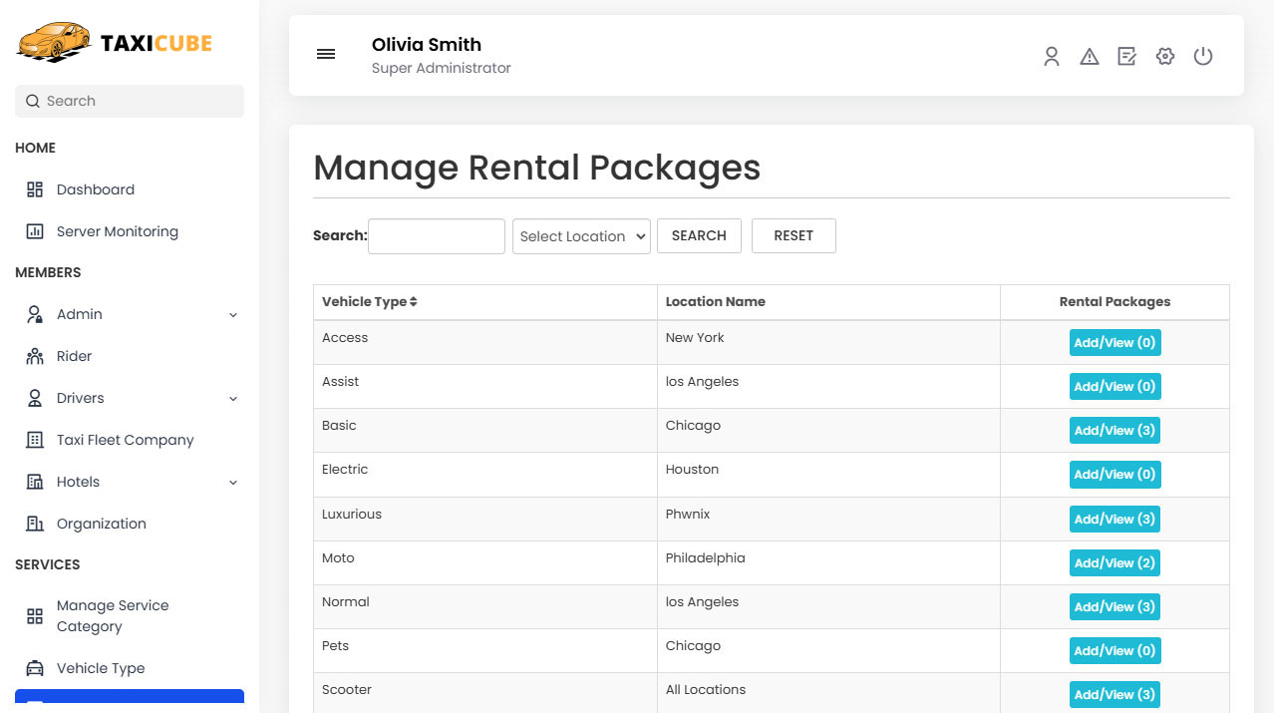Click Add/View button for Basic row

tap(1115, 431)
